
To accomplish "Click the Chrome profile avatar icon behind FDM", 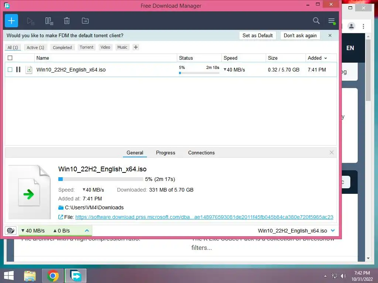I will tap(351, 26).
